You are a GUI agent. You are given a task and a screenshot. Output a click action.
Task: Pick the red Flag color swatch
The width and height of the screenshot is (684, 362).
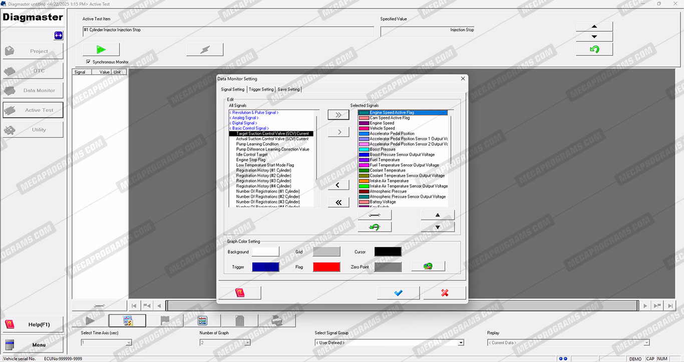point(326,267)
